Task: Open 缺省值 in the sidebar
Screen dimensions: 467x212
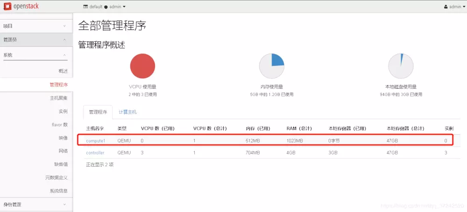Action: tap(61, 164)
